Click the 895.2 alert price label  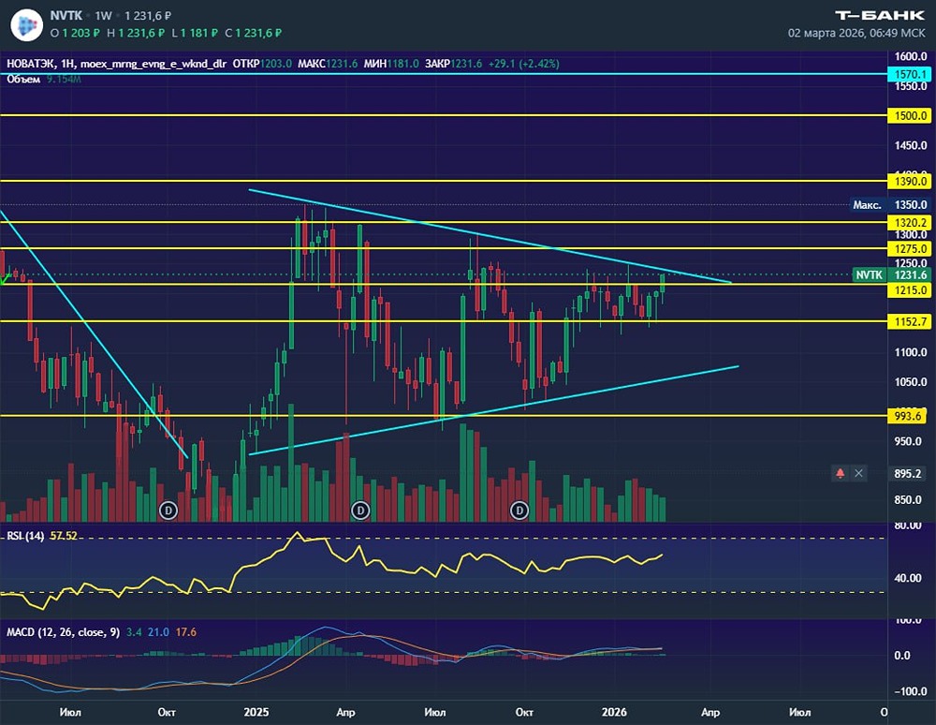pos(908,473)
